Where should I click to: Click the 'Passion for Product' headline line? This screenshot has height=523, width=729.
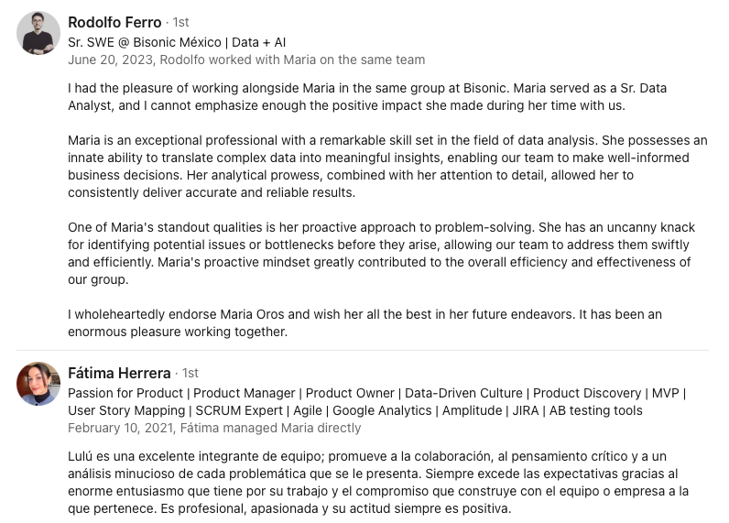376,393
